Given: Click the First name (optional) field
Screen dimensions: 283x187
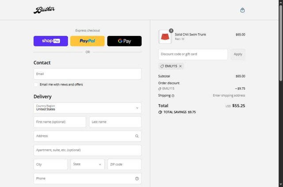Looking at the screenshot, I should (60, 122).
